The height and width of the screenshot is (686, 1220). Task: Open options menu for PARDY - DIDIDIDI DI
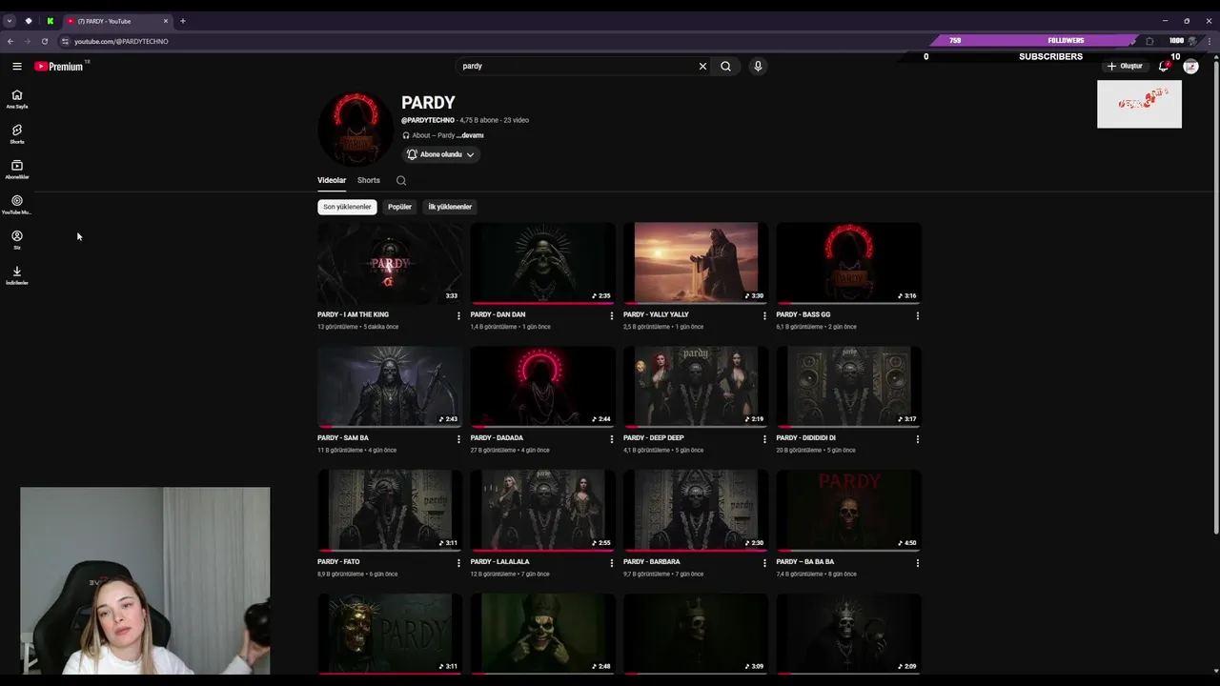(x=918, y=439)
